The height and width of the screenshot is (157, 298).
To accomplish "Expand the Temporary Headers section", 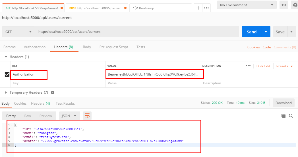I will click(x=7, y=93).
